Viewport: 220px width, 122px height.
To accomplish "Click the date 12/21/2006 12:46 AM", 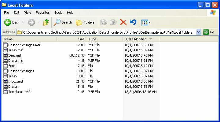I will 141,92.
